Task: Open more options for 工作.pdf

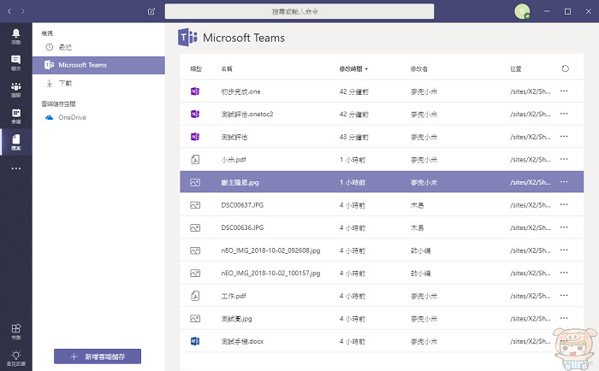Action: pos(564,296)
